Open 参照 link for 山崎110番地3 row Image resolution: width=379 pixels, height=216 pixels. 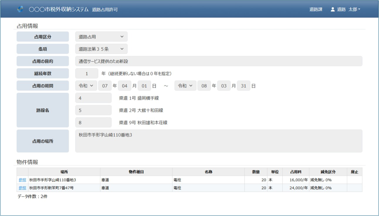pos(23,180)
